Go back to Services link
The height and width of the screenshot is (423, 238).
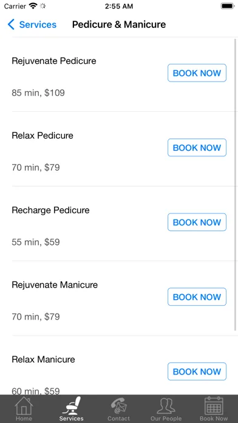[x=38, y=24]
